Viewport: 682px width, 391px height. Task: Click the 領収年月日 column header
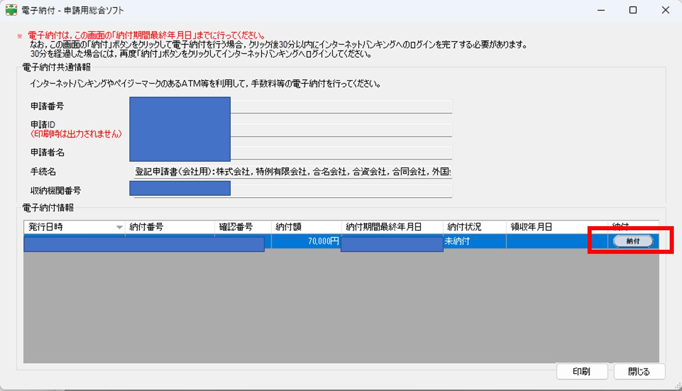click(x=557, y=227)
